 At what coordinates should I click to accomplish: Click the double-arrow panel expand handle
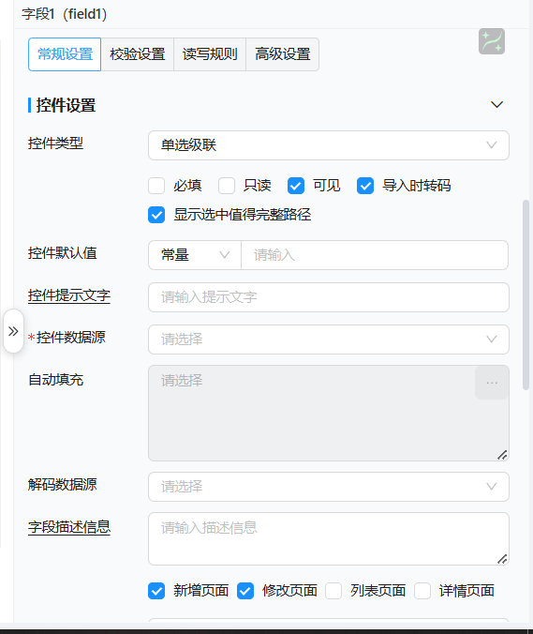click(x=13, y=331)
